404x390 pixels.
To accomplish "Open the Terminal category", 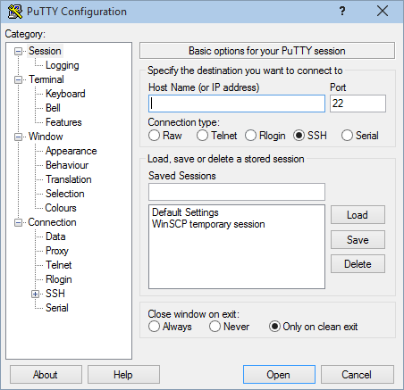I will tap(46, 79).
